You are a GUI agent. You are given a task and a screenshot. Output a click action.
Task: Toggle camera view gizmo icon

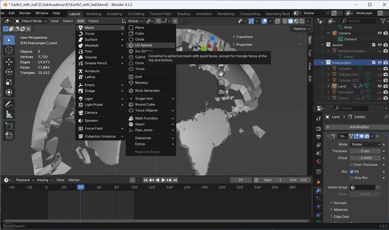pyautogui.click(x=221, y=83)
